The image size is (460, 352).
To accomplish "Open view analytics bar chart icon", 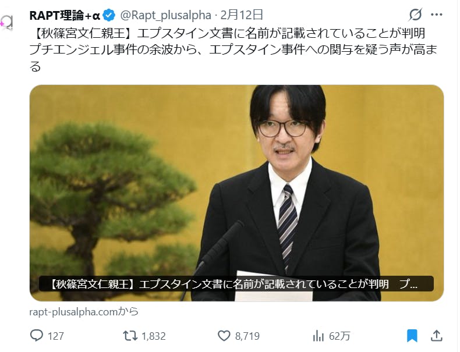I will 319,336.
